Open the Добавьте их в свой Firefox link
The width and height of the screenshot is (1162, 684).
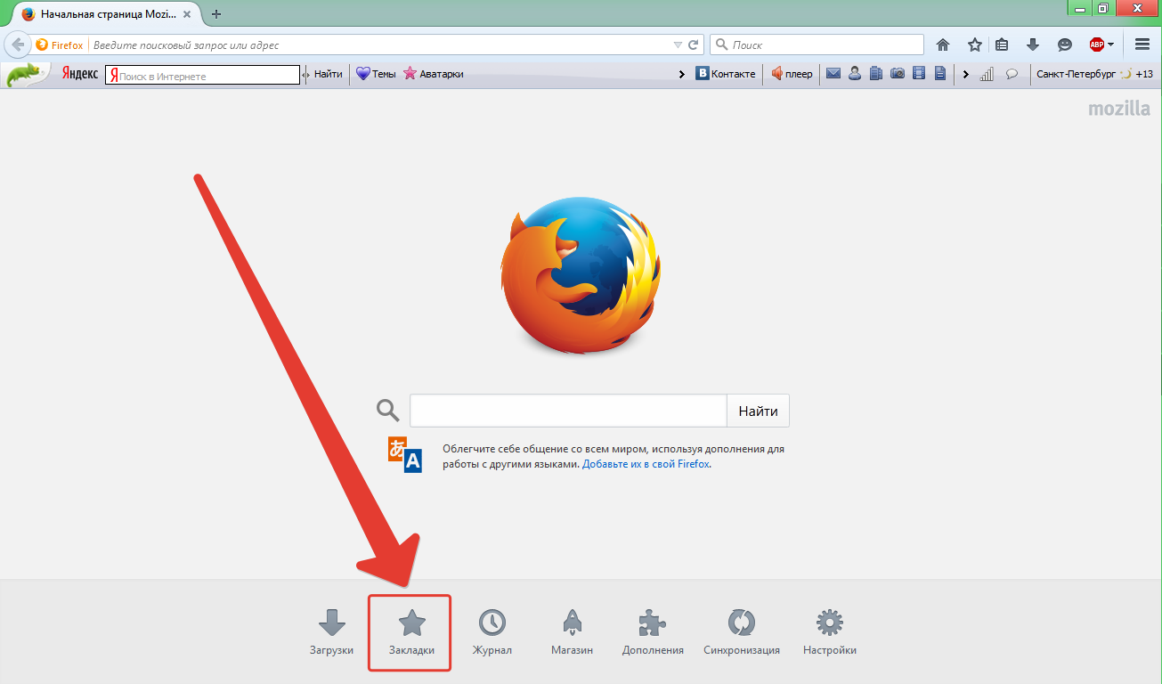tap(646, 464)
